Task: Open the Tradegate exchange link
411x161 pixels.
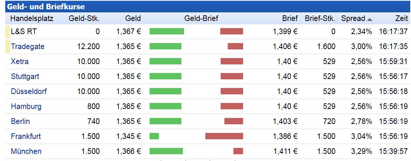Action: [x=28, y=47]
